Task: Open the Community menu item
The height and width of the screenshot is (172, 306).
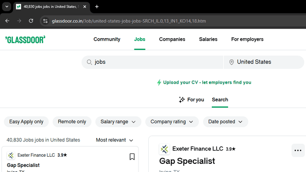Action: point(107,39)
